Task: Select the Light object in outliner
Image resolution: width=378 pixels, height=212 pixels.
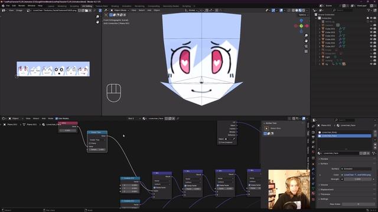Action: pyautogui.click(x=328, y=57)
